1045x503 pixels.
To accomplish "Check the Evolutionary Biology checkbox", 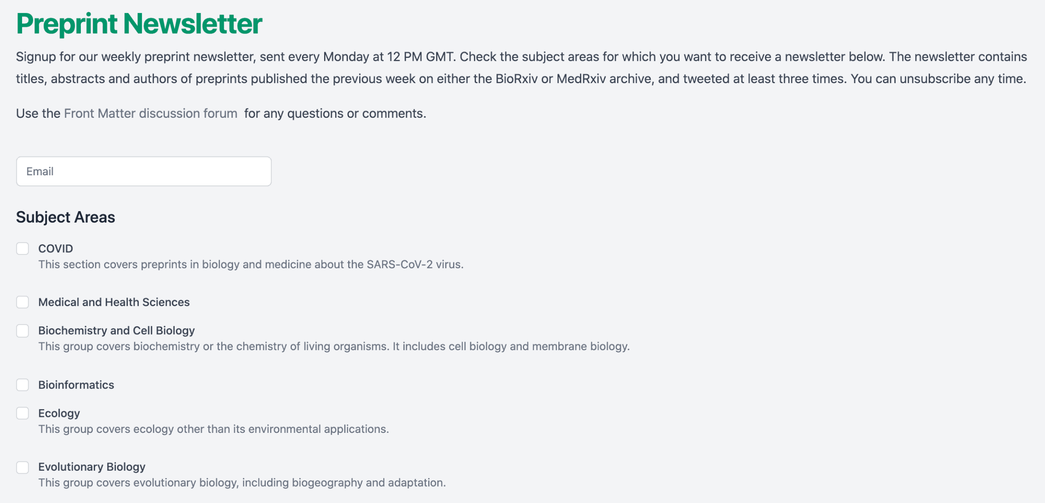I will click(22, 467).
